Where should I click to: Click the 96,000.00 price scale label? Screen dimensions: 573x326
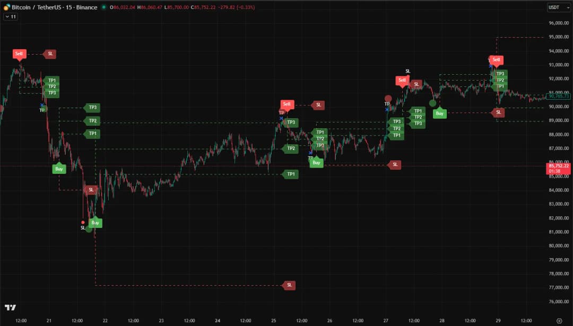(x=559, y=23)
